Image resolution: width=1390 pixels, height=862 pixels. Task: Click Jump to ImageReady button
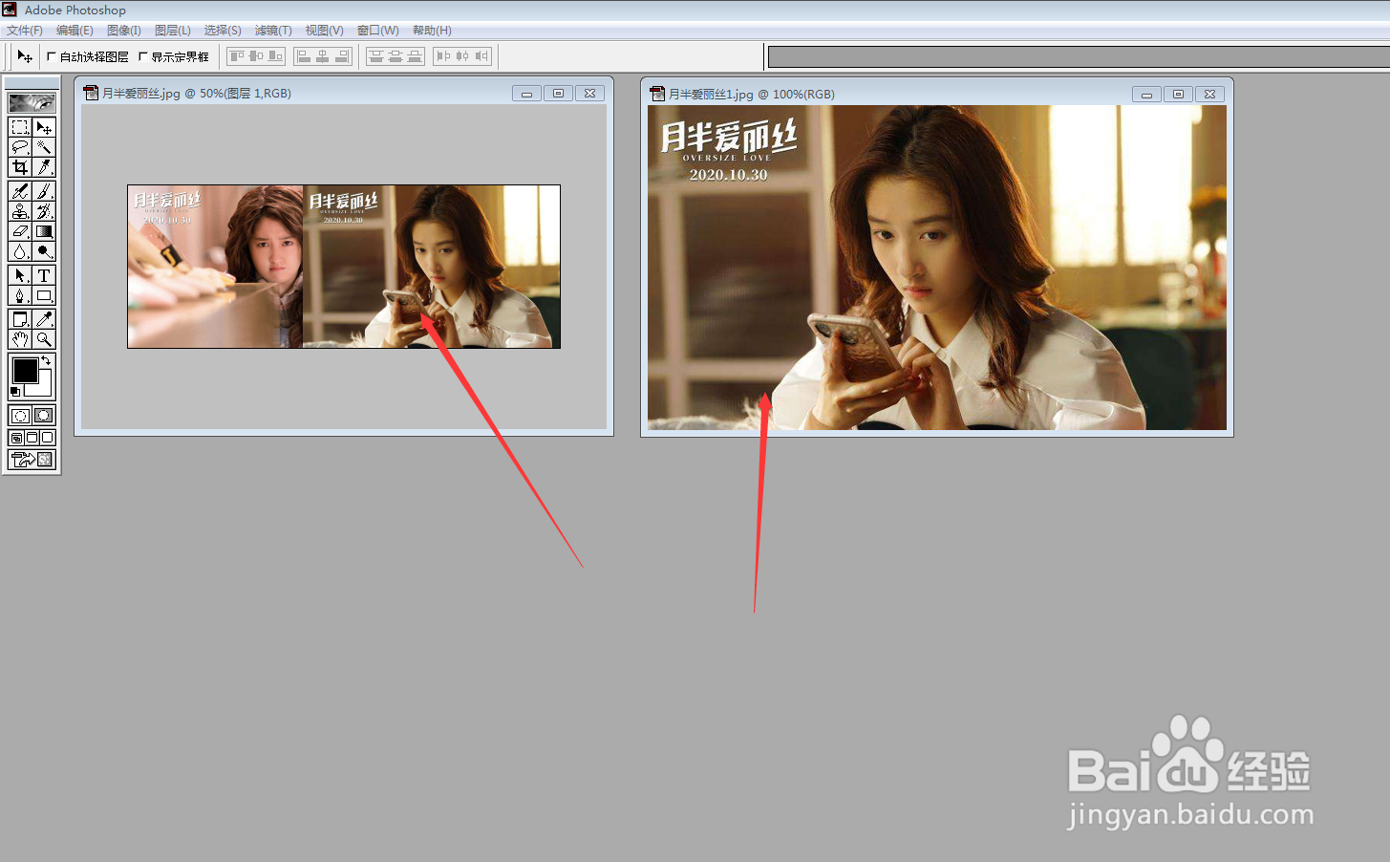[x=32, y=460]
